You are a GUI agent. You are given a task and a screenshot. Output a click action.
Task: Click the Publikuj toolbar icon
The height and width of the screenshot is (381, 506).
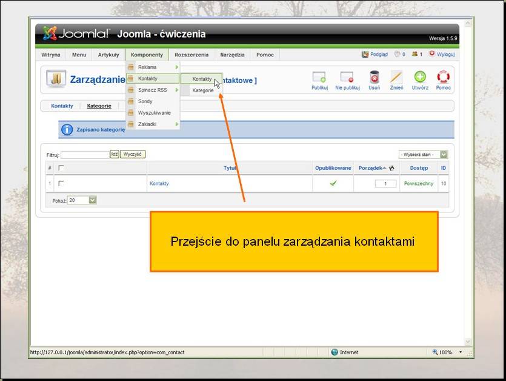click(x=319, y=77)
